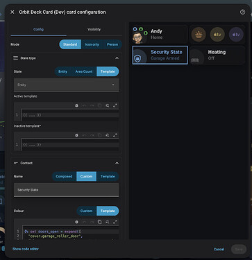Undo in the Inactive template editor
Viewport: 252px width, 260px height.
pos(84,135)
